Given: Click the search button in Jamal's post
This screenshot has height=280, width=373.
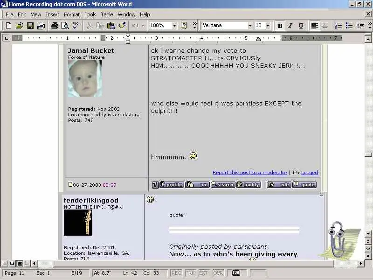Looking at the screenshot, I should (x=223, y=184).
